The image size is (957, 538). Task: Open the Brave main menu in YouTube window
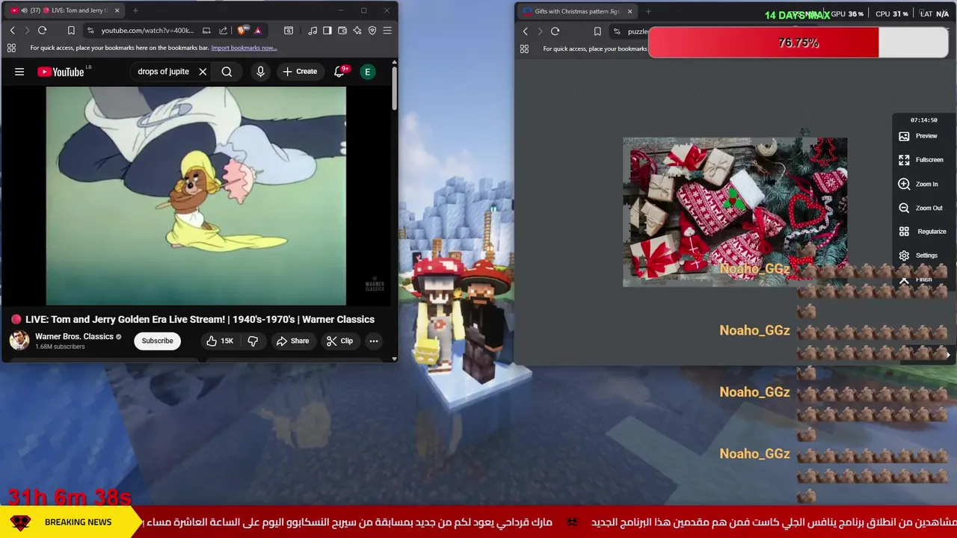tap(387, 31)
